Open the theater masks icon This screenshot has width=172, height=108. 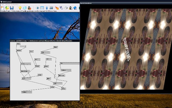click(61, 8)
